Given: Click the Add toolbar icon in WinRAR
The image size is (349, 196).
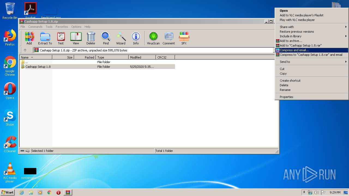Looking at the screenshot, I should (x=29, y=38).
